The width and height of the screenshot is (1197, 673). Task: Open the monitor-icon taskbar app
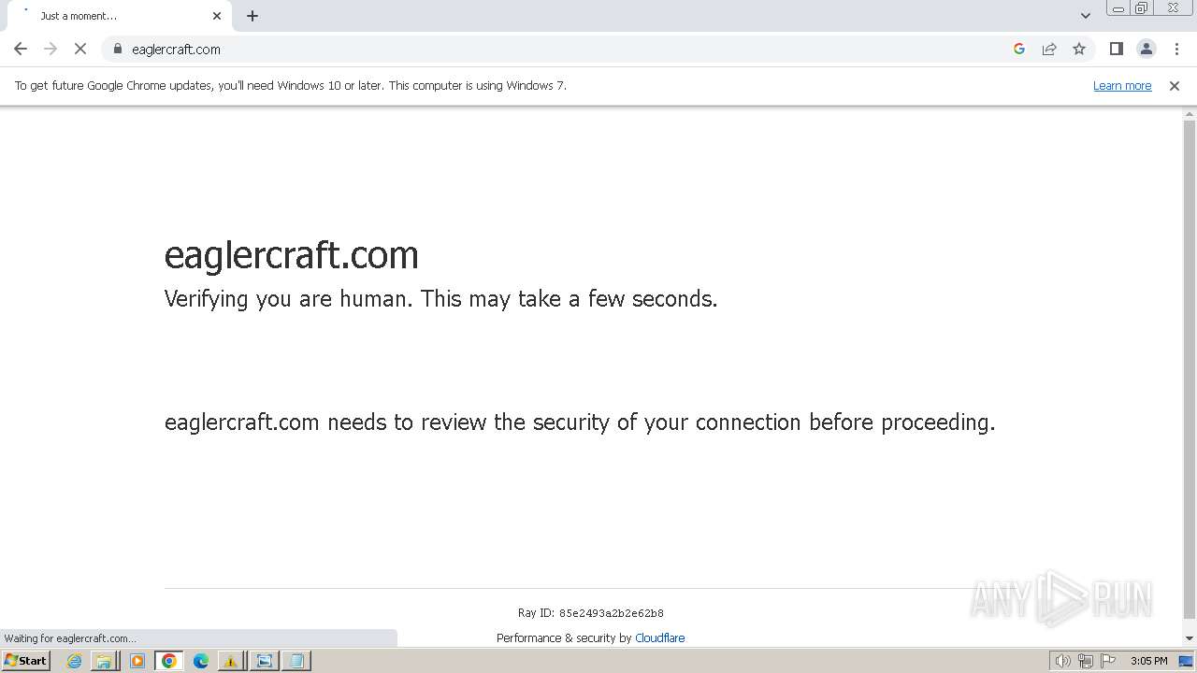(264, 661)
